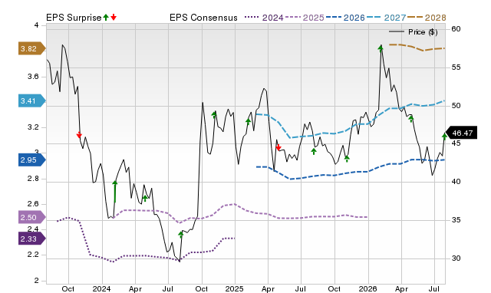
Task: Click the 2.95 EPS value tag
Action: [x=32, y=160]
